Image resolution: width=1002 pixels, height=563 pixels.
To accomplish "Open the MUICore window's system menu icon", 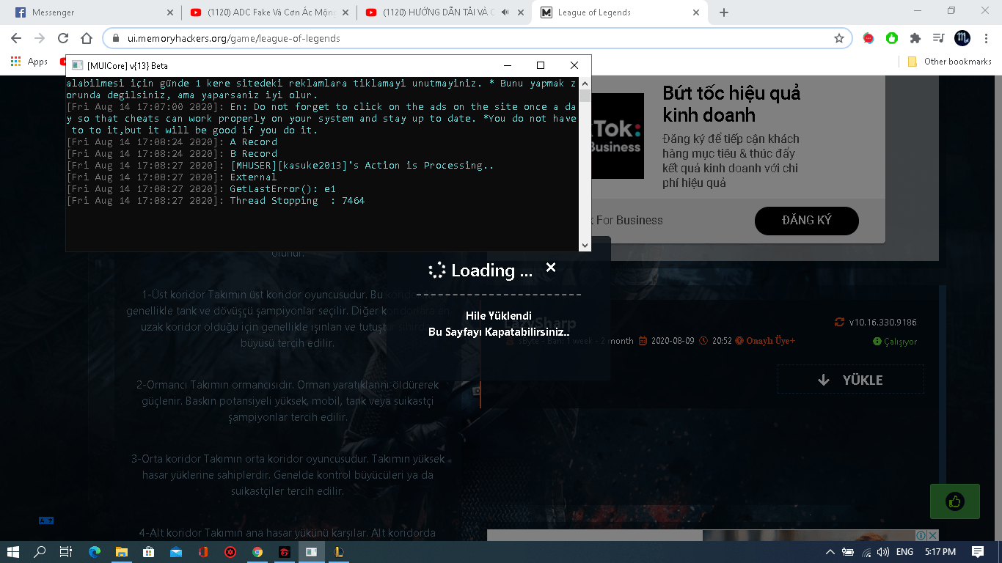I will (77, 65).
